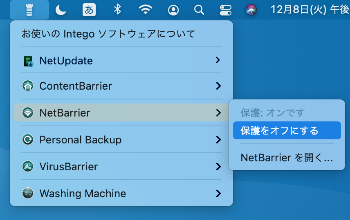
Task: Open the Control Center icon
Action: pos(225,10)
